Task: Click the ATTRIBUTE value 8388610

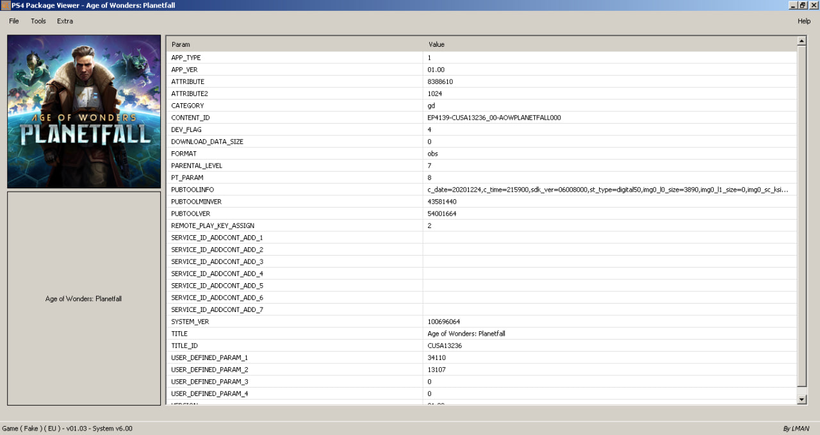Action: click(440, 81)
